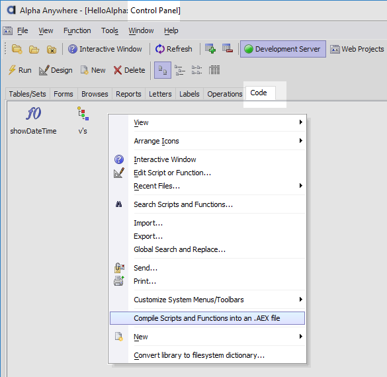
Task: Click the control panel icon beside File menu
Action: pyautogui.click(x=8, y=31)
